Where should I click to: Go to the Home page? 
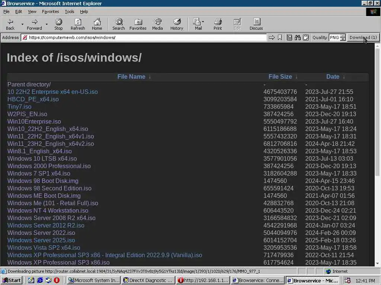97,24
